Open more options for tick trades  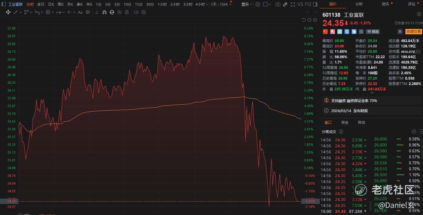414,132
